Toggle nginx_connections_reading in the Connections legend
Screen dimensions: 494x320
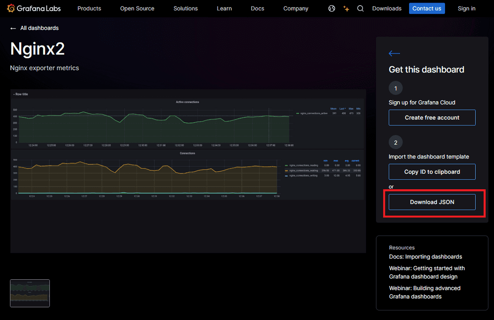click(x=304, y=165)
